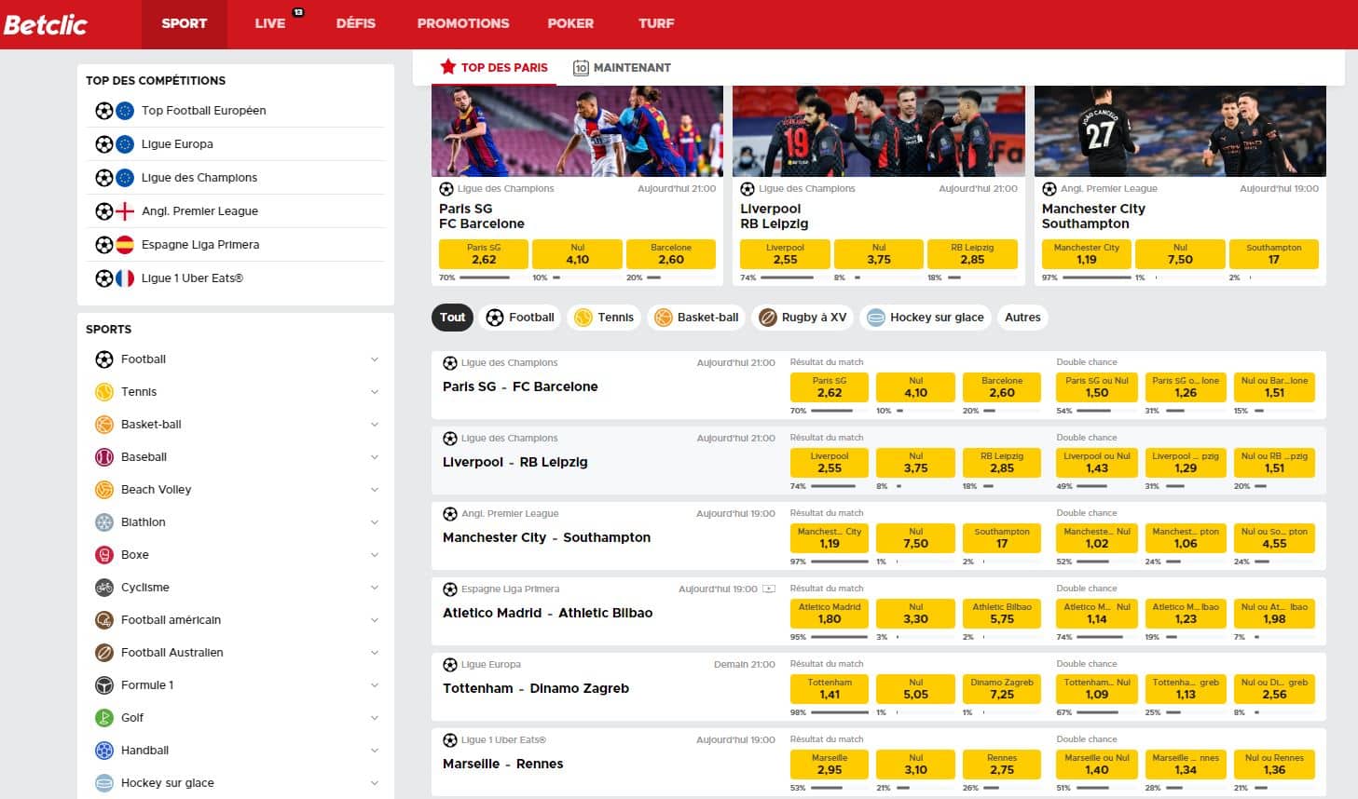Image resolution: width=1358 pixels, height=799 pixels.
Task: Click the Football Australien icon
Action: click(104, 653)
